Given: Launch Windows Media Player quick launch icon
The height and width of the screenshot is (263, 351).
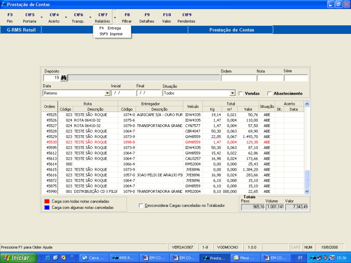Looking at the screenshot, I should coord(64,258).
